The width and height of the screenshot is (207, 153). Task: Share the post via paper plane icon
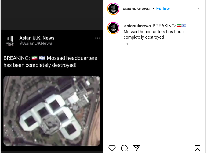[136, 148]
